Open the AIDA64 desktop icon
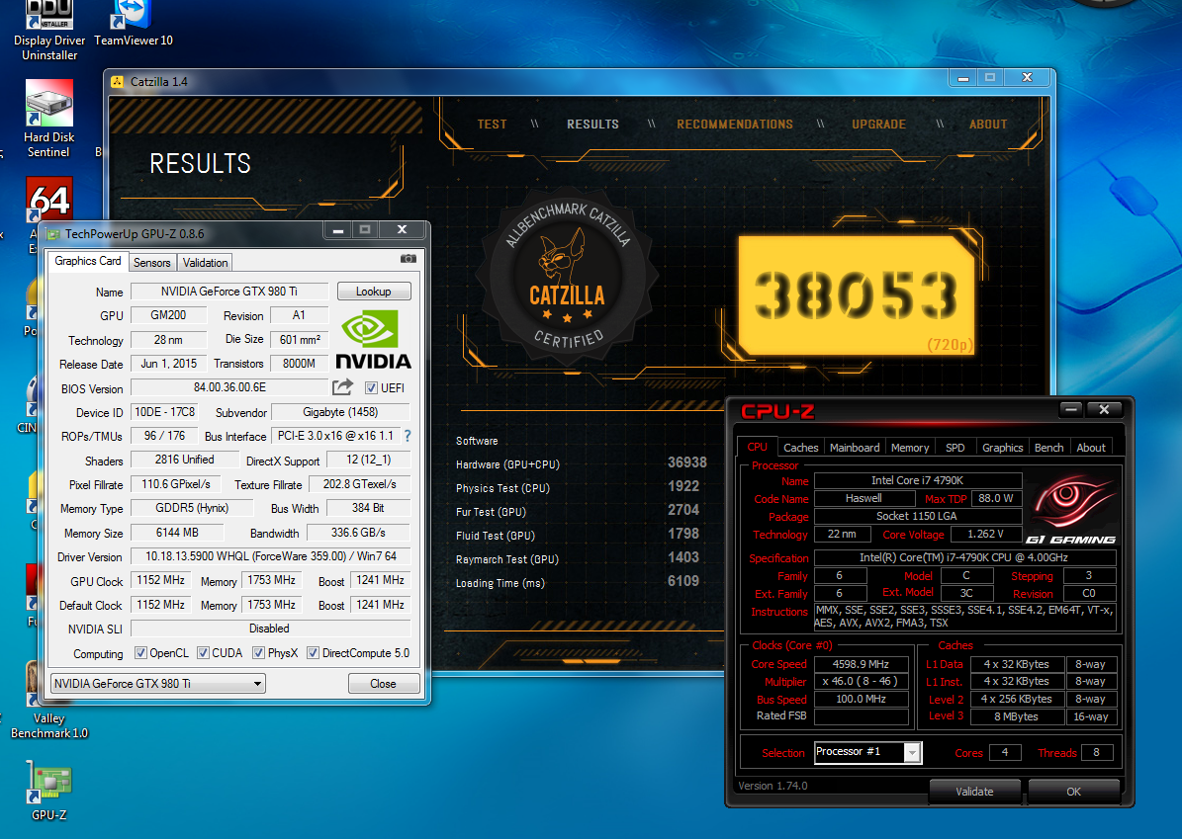The height and width of the screenshot is (839, 1182). (x=49, y=200)
